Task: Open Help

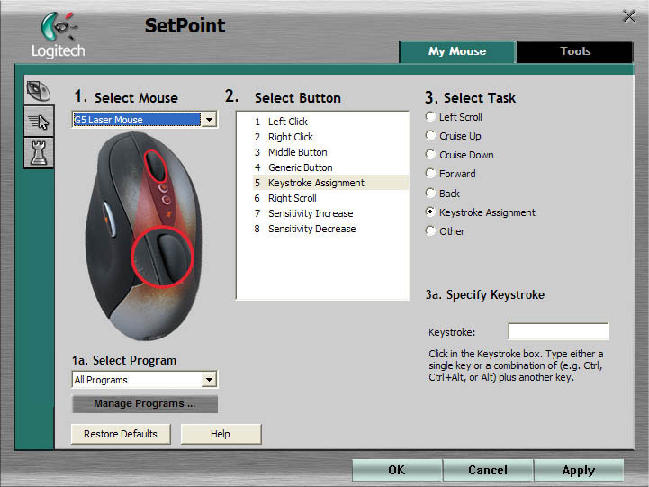Action: pyautogui.click(x=221, y=434)
